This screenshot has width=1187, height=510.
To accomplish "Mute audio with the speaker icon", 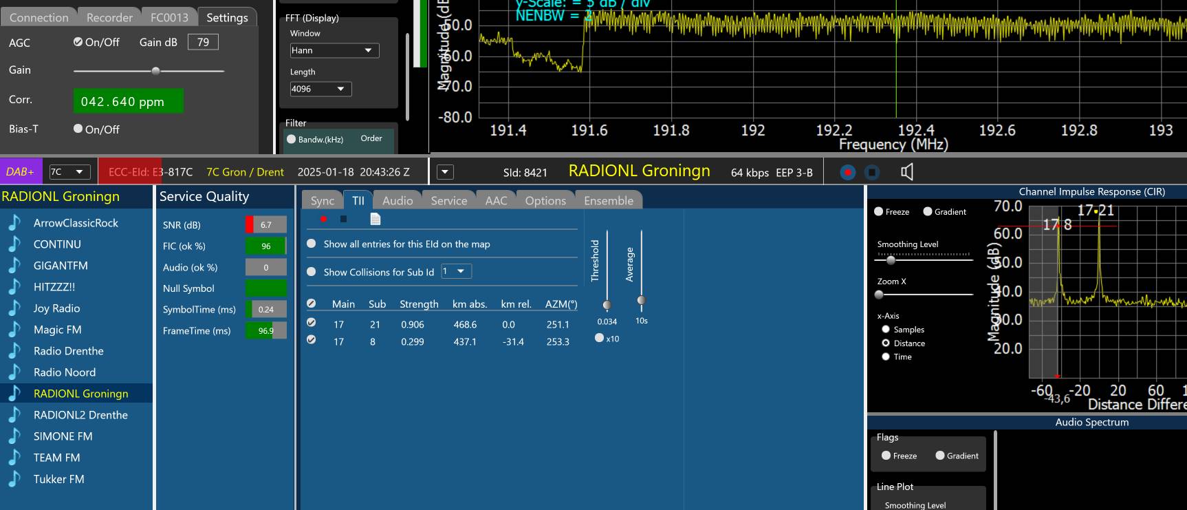I will 907,172.
